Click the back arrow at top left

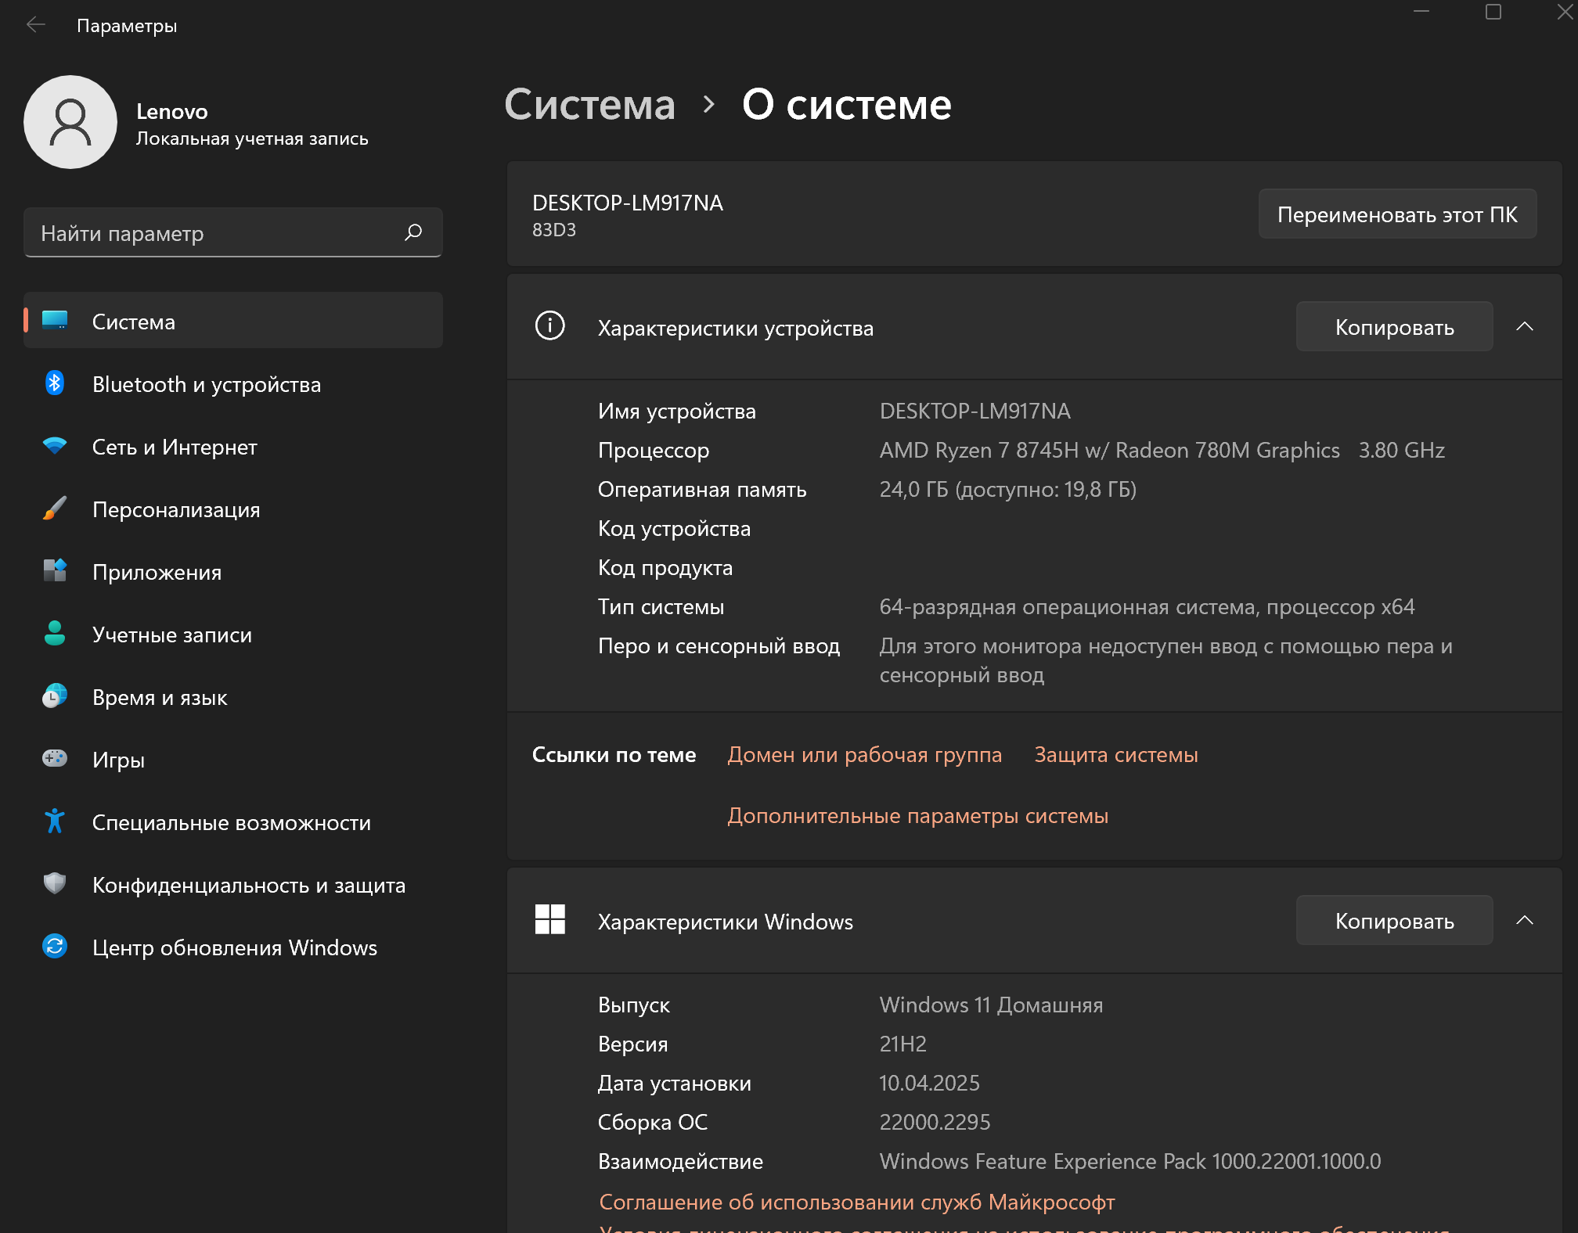[x=36, y=25]
